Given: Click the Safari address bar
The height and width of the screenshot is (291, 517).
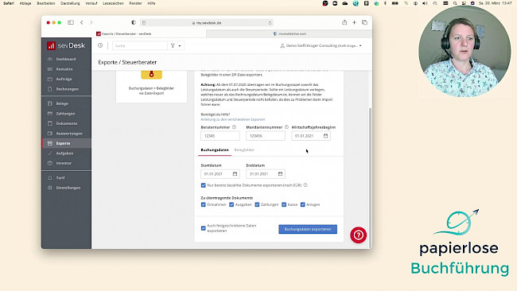Looking at the screenshot, I should coord(207,23).
